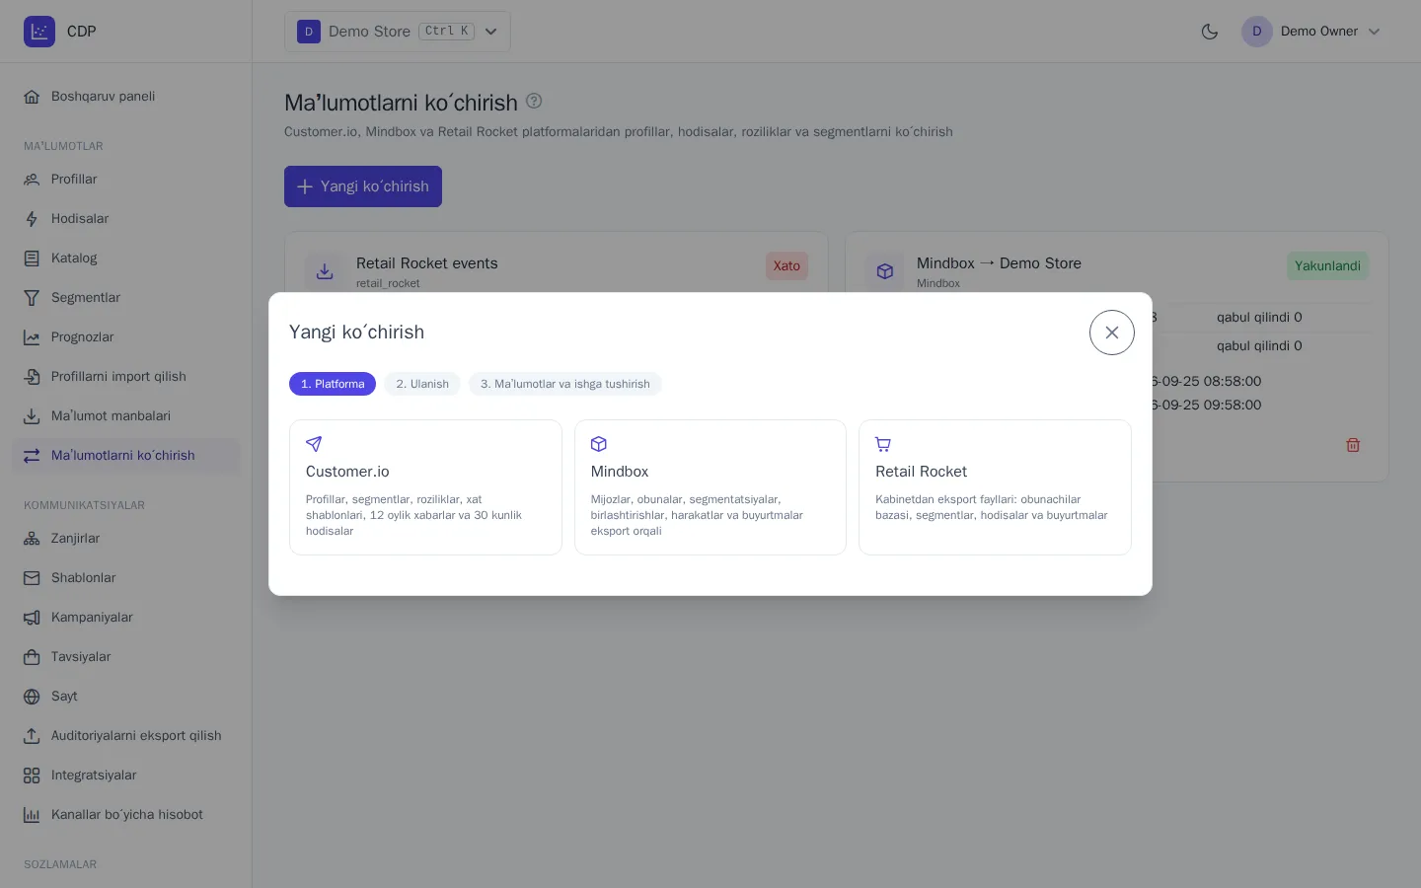Image resolution: width=1421 pixels, height=888 pixels.
Task: Toggle dark mode moon icon
Action: (x=1210, y=32)
